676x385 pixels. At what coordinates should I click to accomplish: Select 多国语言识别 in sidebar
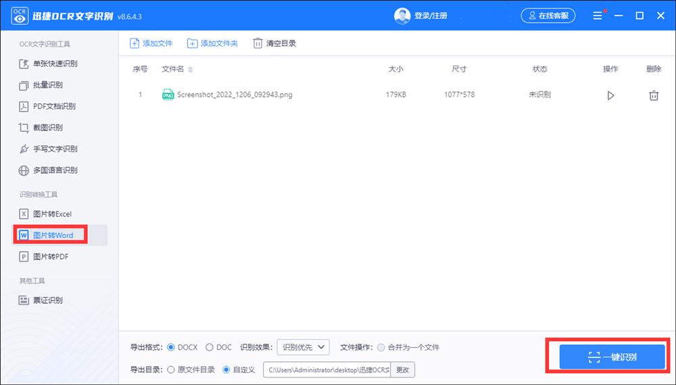click(48, 170)
